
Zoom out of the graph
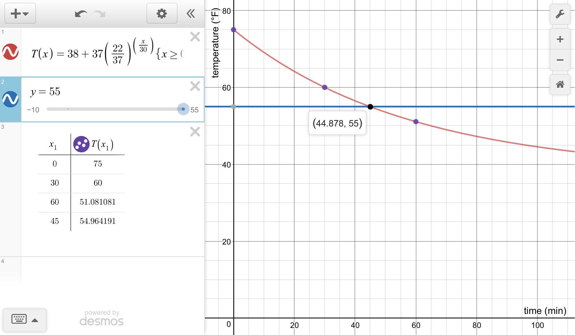coord(560,60)
